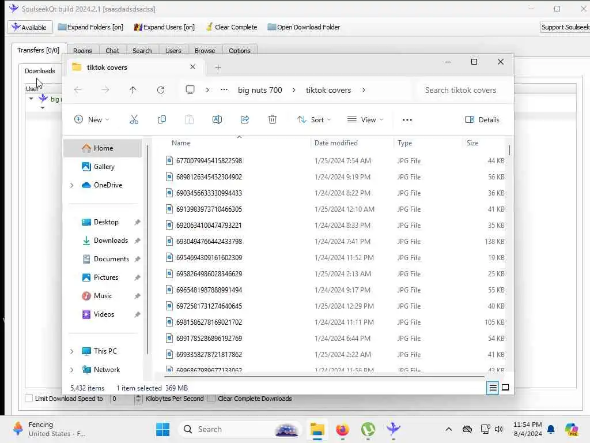Image resolution: width=590 pixels, height=443 pixels.
Task: Click the vertical scrollbar in file list
Action: point(509,150)
